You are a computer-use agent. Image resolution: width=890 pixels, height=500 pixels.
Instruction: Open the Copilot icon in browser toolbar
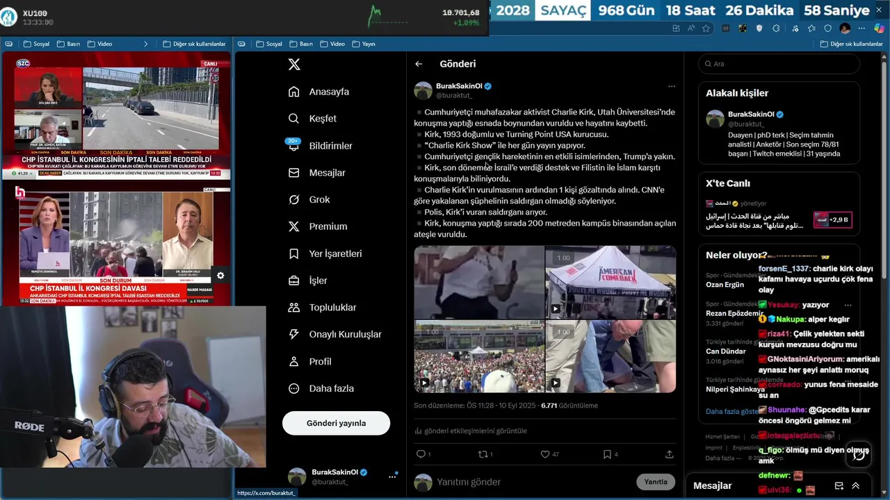click(x=879, y=28)
